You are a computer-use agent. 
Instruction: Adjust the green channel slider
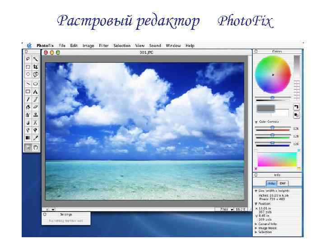point(273,136)
